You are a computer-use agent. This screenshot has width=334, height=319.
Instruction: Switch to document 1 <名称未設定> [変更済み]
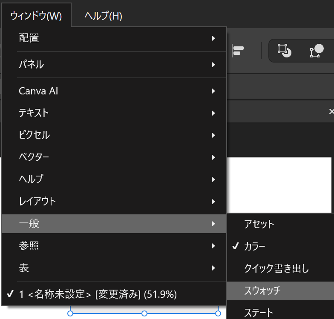114,294
